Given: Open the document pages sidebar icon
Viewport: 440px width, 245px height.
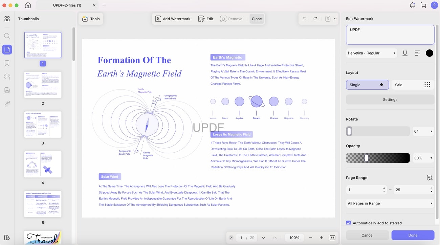Looking at the screenshot, I should (x=7, y=90).
